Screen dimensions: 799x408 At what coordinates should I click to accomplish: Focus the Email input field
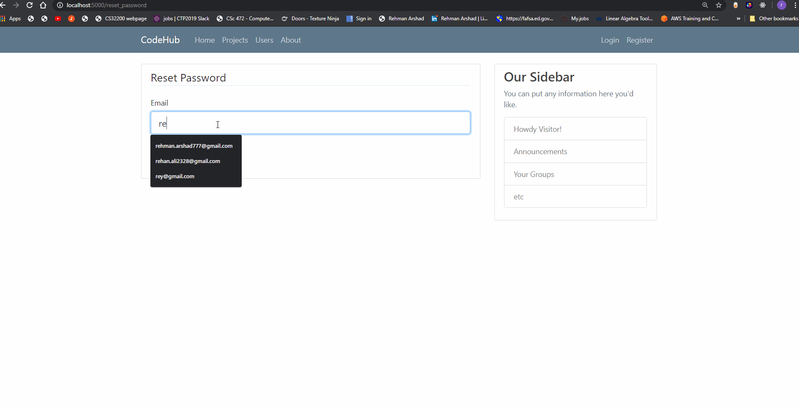pyautogui.click(x=311, y=123)
